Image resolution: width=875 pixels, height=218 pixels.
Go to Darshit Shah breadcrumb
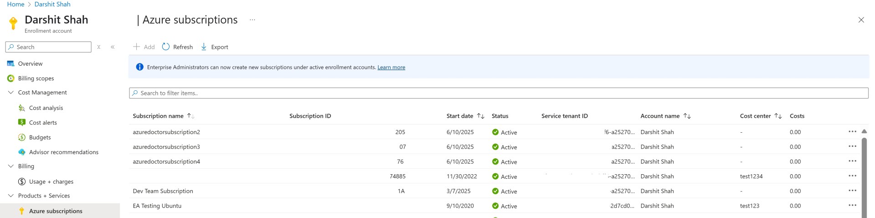pos(52,4)
